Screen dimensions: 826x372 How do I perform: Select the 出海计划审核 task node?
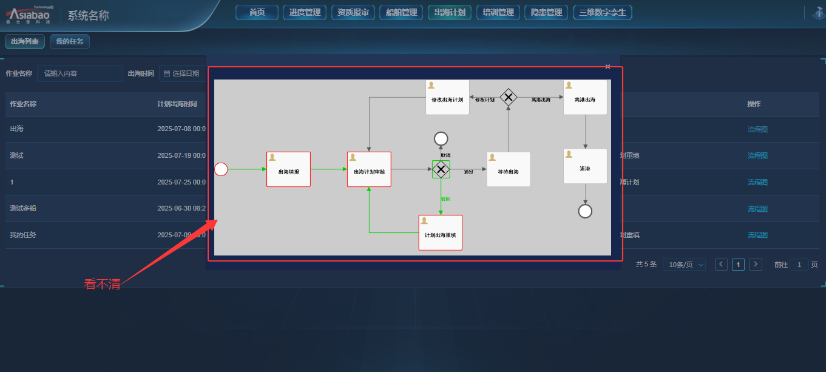coord(369,169)
